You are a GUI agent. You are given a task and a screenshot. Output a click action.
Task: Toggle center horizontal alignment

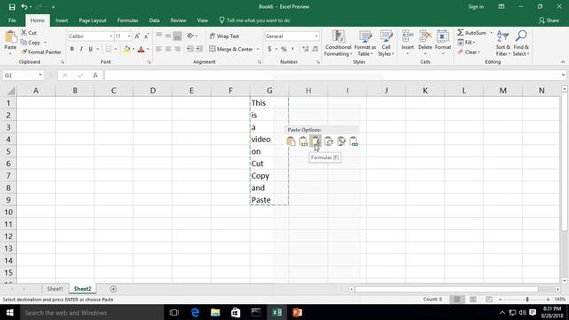pos(168,49)
